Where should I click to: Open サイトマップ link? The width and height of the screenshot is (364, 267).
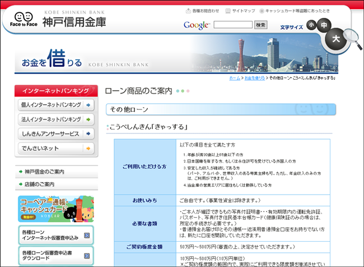(x=244, y=11)
